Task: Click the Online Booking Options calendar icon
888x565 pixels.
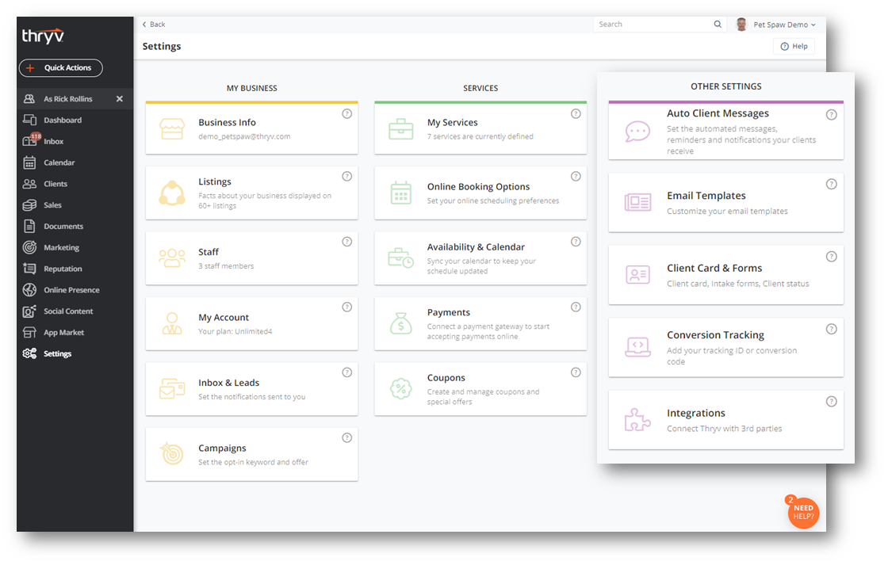Action: coord(401,193)
